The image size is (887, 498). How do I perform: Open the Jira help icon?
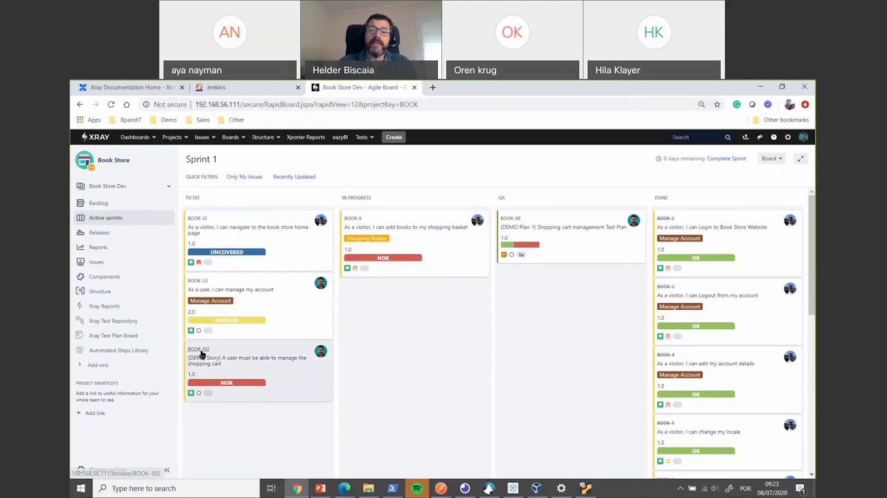(x=773, y=137)
